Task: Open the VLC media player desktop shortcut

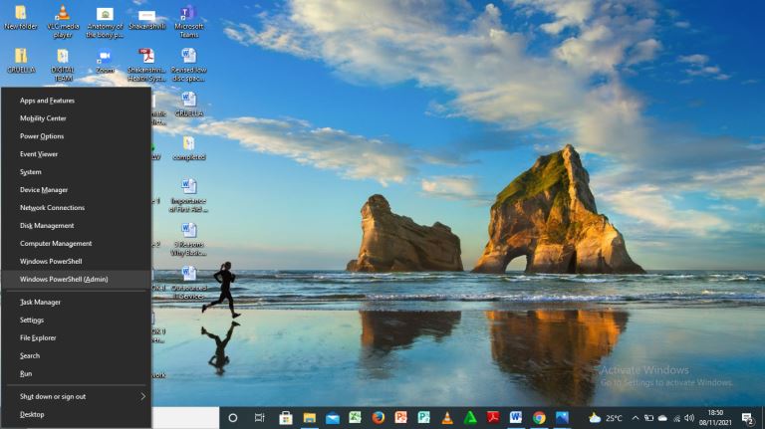Action: coord(63,22)
